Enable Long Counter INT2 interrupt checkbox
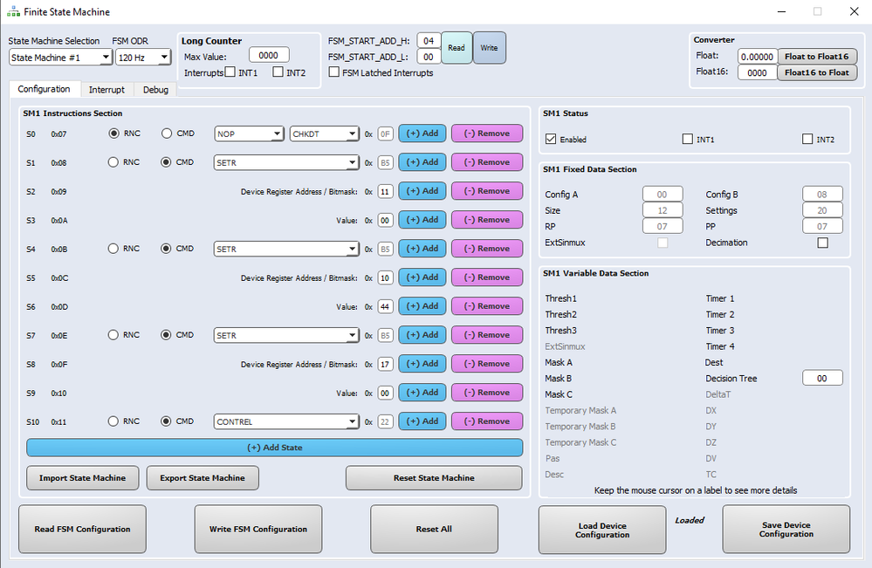The width and height of the screenshot is (872, 568). [278, 72]
